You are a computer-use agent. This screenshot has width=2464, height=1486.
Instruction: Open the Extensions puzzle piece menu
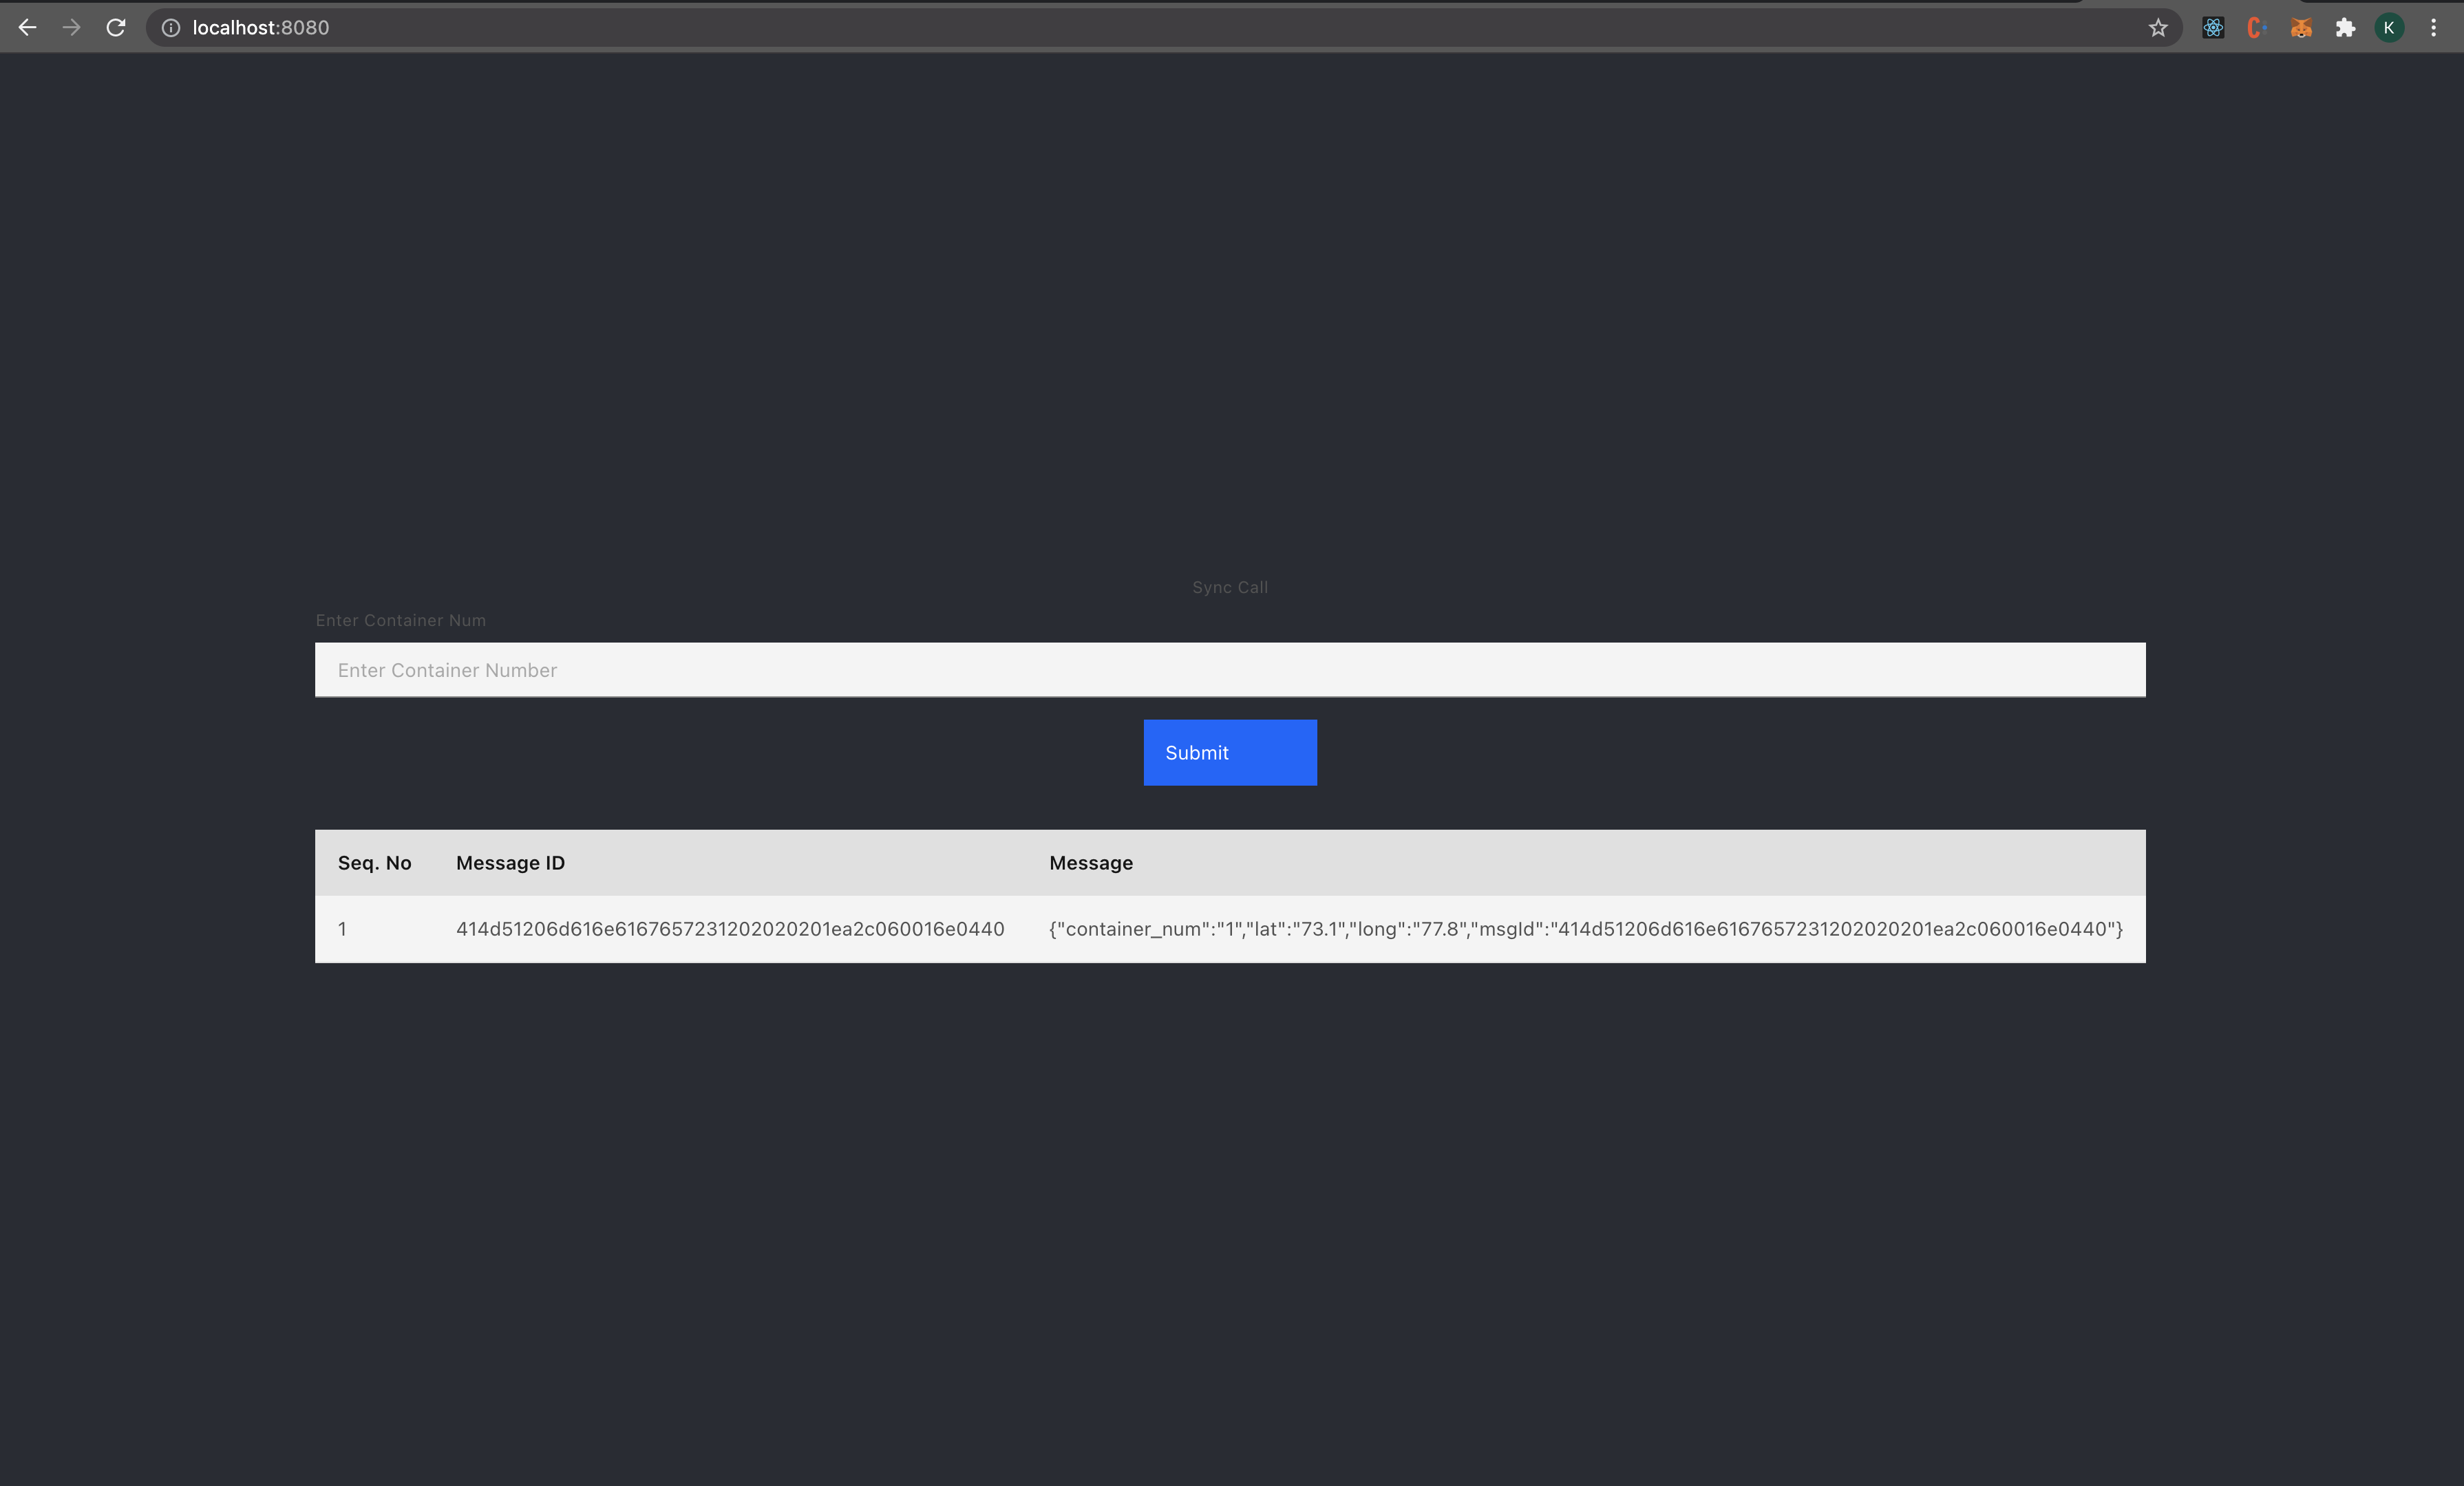click(2345, 28)
